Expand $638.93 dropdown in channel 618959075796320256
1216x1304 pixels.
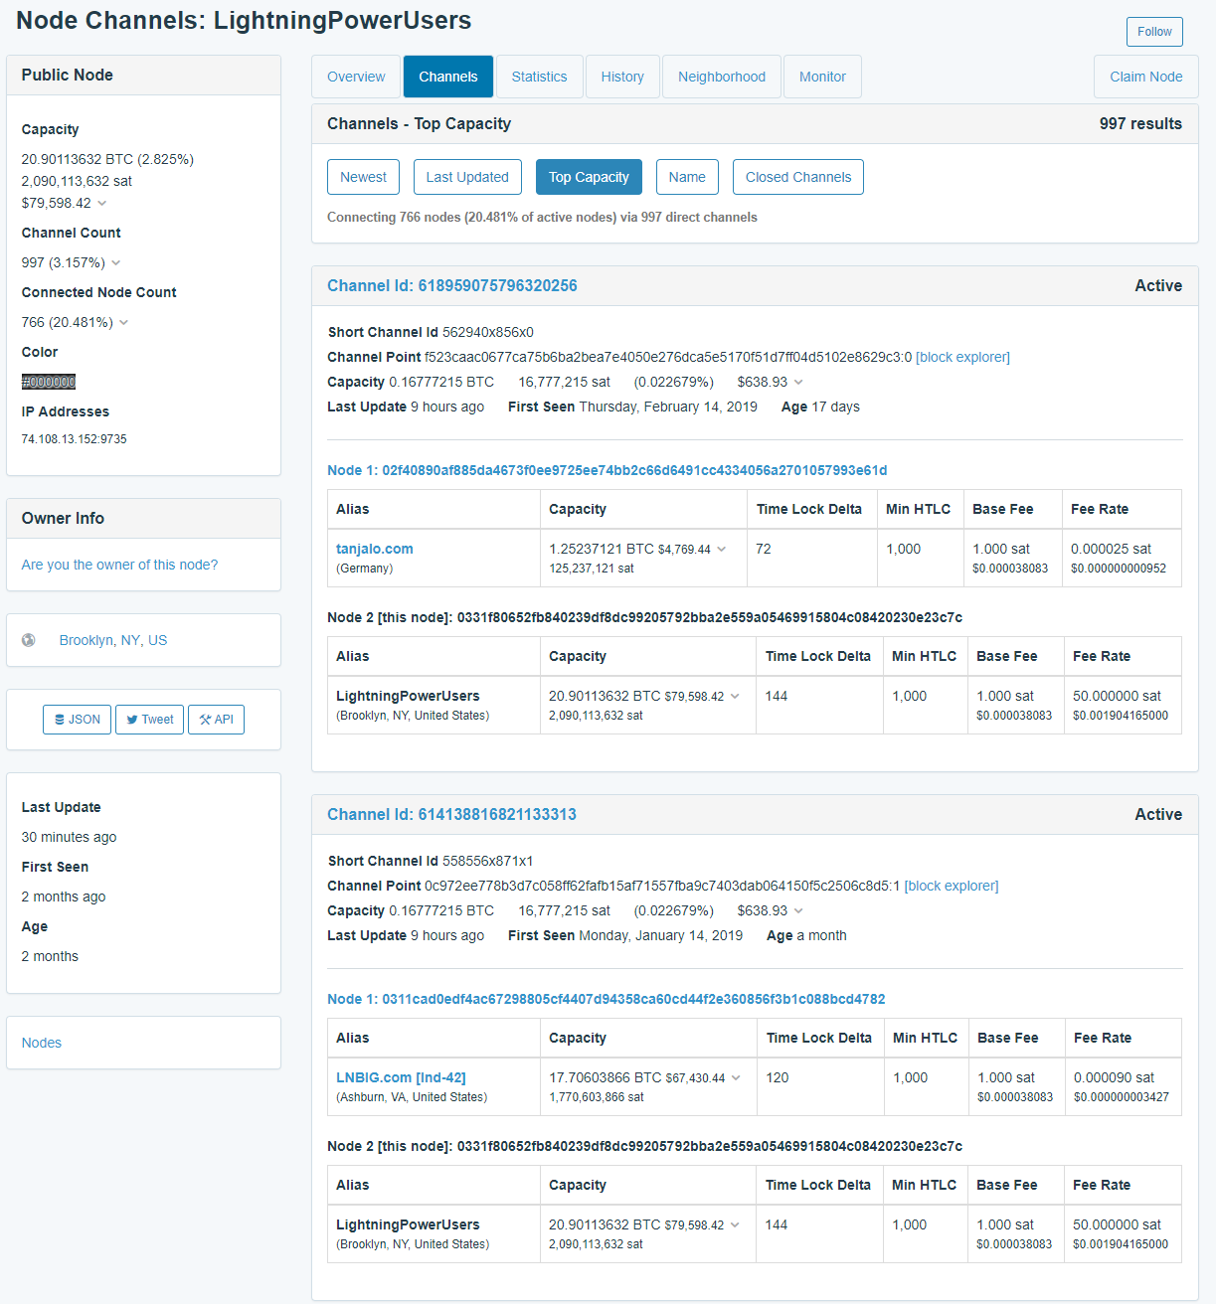(798, 383)
